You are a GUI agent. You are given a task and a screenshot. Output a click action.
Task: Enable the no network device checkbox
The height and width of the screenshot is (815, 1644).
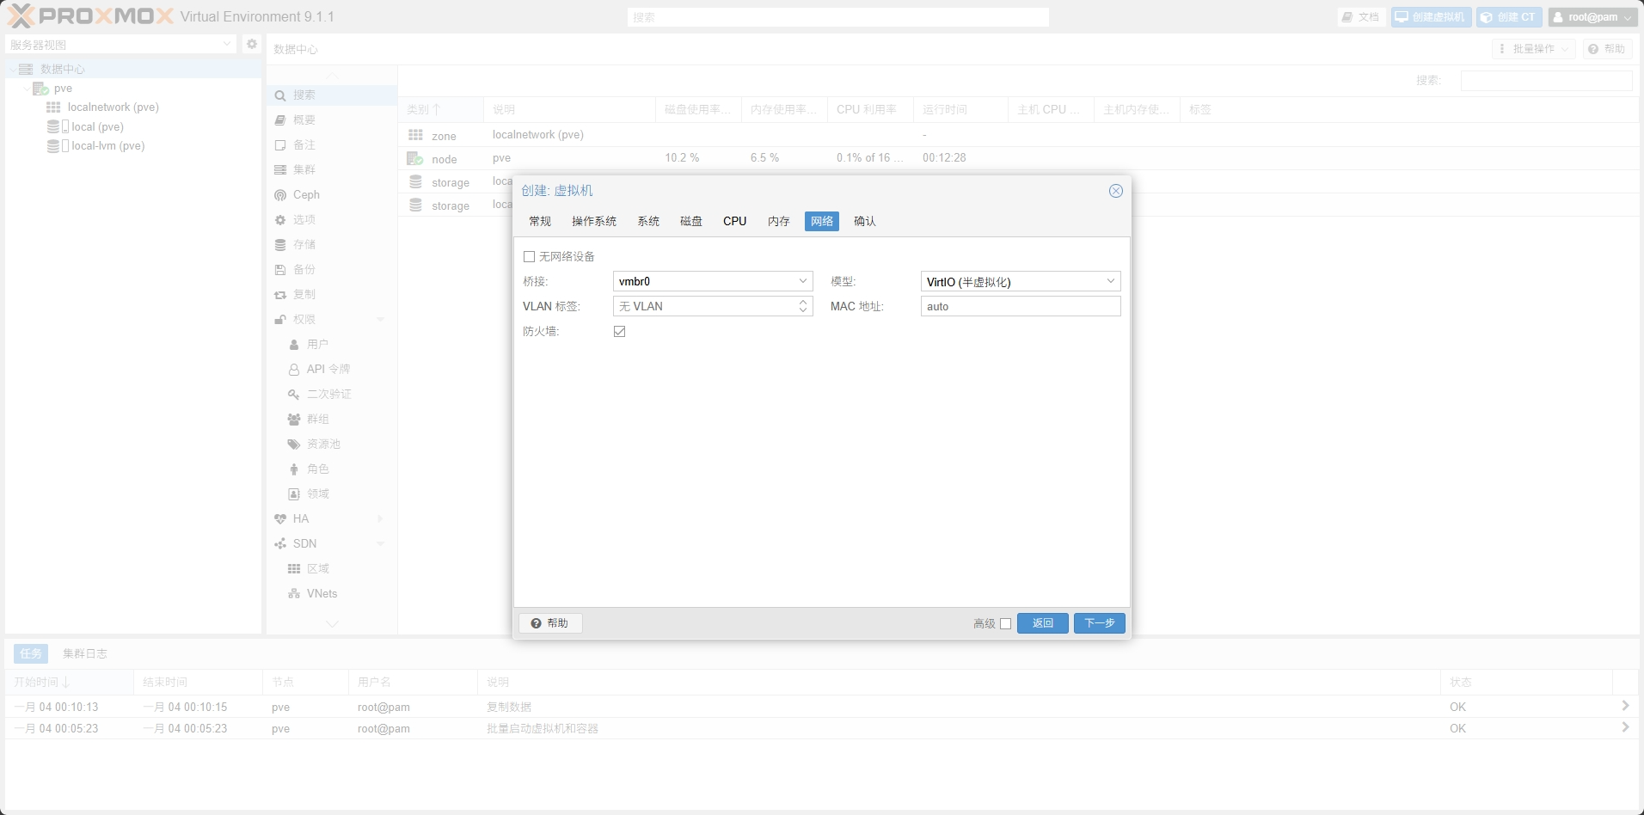530,257
